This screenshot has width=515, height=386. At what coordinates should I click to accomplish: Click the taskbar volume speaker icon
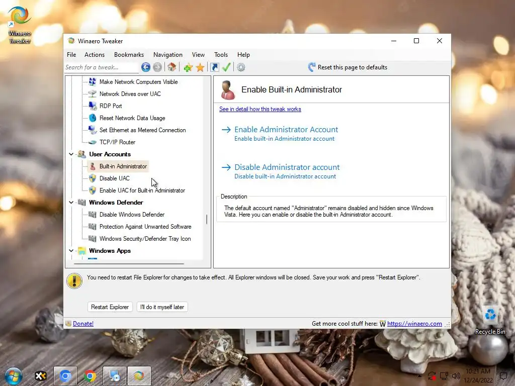click(x=456, y=376)
